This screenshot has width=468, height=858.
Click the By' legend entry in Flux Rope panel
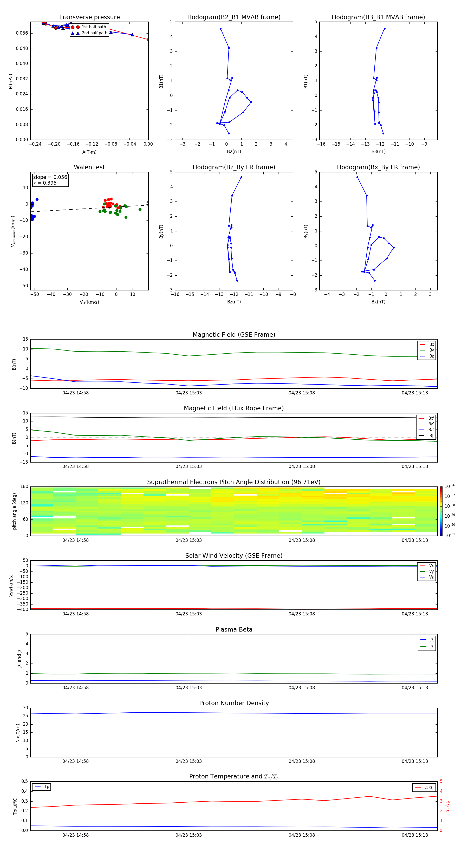click(426, 424)
